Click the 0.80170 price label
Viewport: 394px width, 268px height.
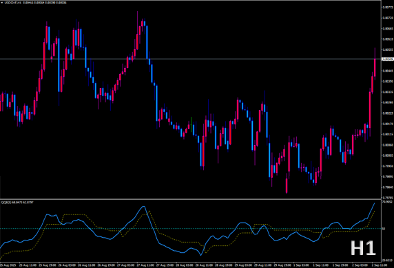[x=388, y=124]
